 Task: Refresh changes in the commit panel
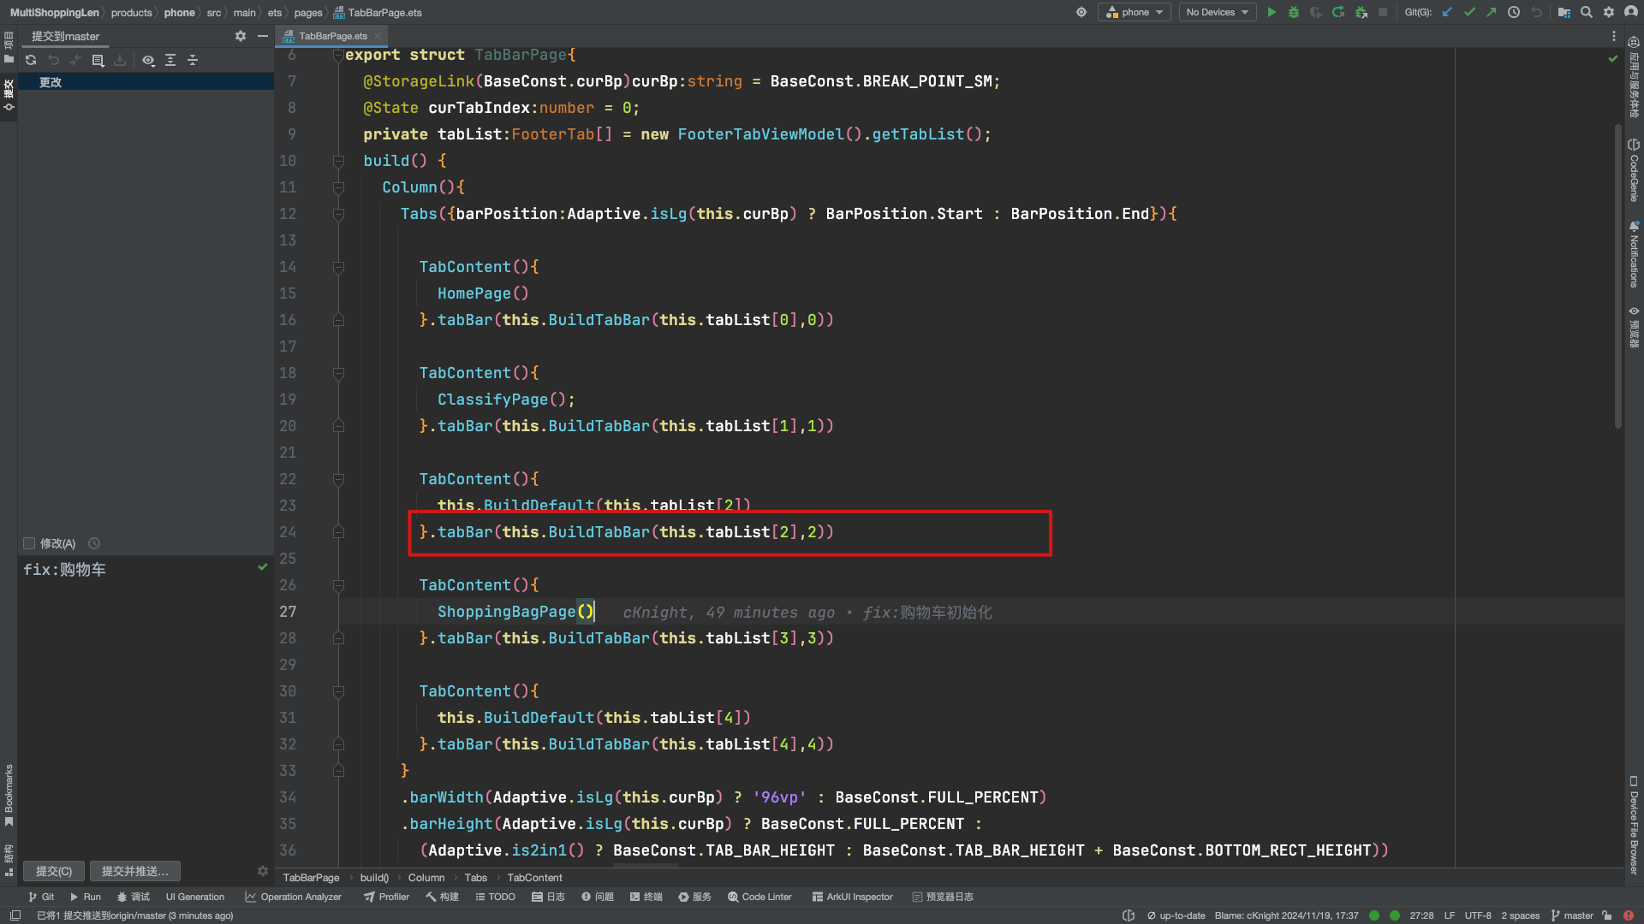tap(31, 60)
